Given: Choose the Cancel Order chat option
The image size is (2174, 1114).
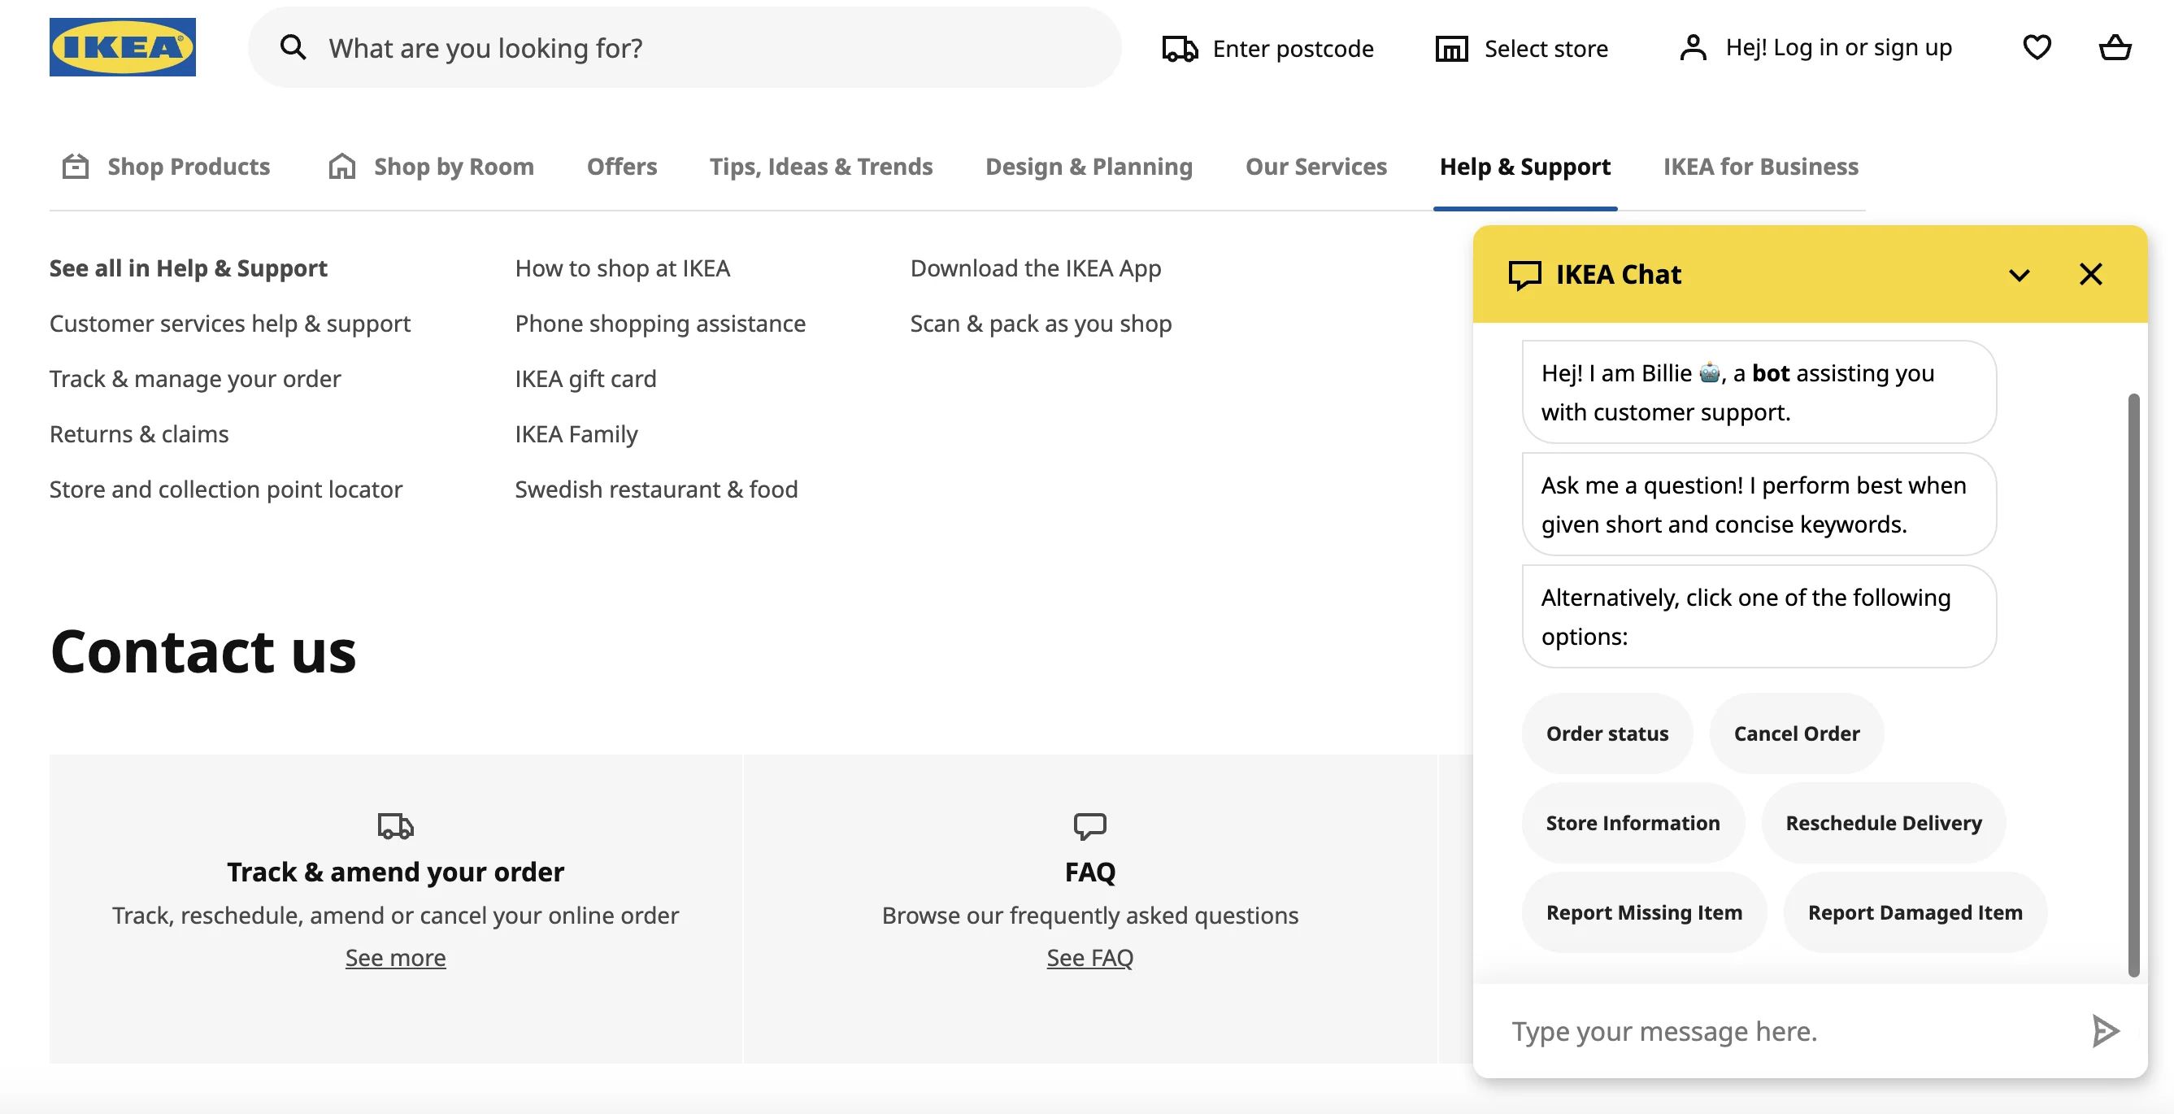Looking at the screenshot, I should point(1796,733).
